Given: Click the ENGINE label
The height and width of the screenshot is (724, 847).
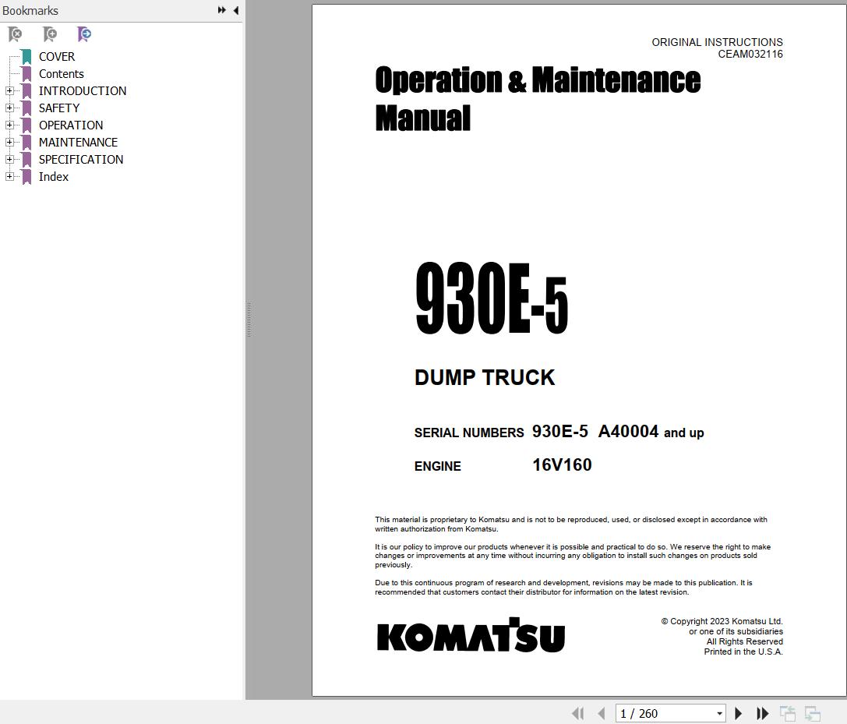Looking at the screenshot, I should tap(438, 466).
